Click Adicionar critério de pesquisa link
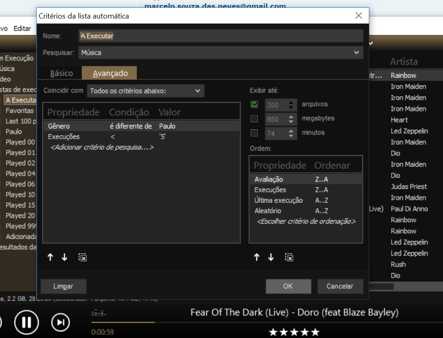This screenshot has height=338, width=443. click(x=102, y=147)
